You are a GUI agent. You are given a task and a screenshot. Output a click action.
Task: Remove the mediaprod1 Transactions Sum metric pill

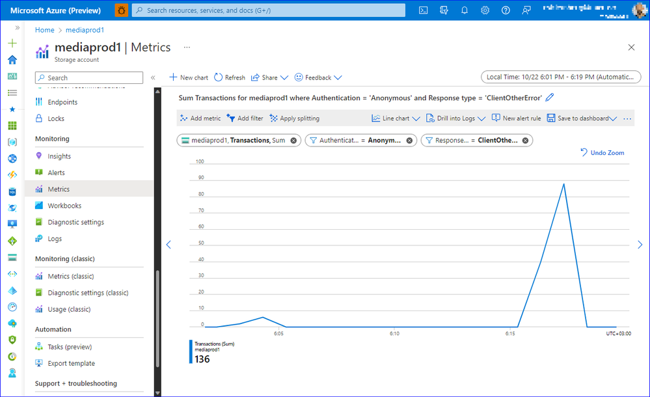point(293,141)
